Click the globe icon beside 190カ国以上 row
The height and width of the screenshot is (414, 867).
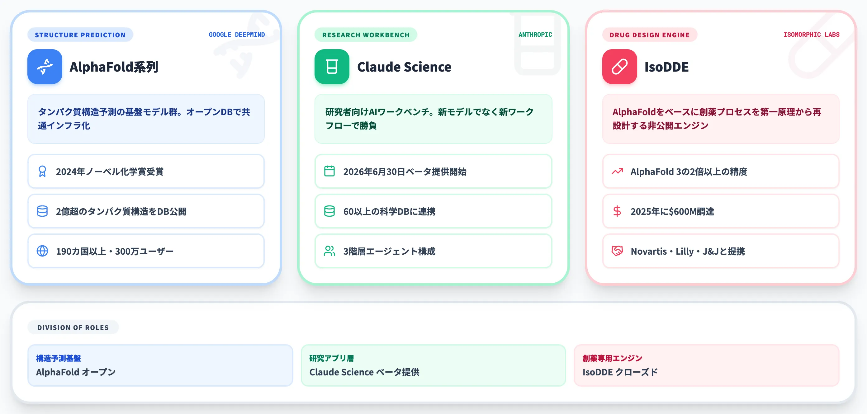[42, 251]
